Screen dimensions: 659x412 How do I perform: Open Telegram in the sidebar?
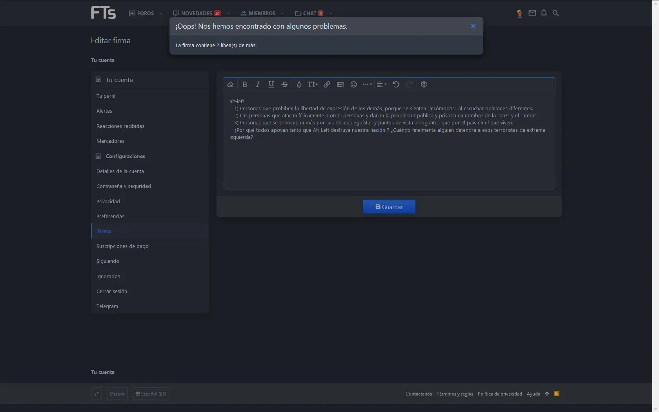(149, 306)
